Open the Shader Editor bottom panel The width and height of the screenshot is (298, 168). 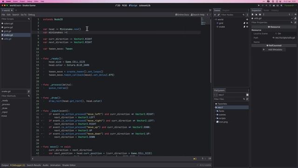click(x=69, y=165)
